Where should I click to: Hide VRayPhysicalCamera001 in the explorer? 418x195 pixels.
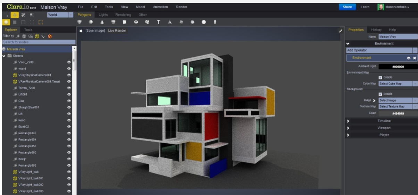(x=69, y=75)
